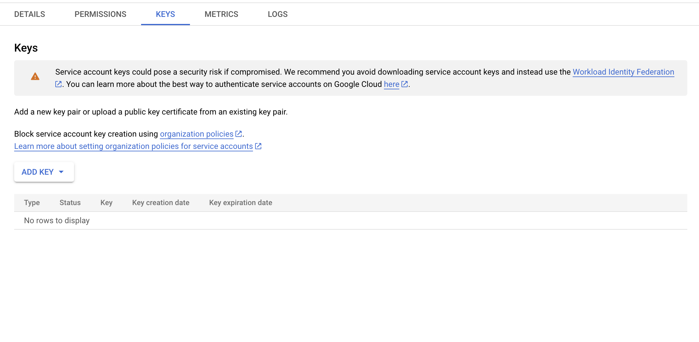Follow the 'here' authentication link
This screenshot has width=699, height=342.
(x=391, y=84)
